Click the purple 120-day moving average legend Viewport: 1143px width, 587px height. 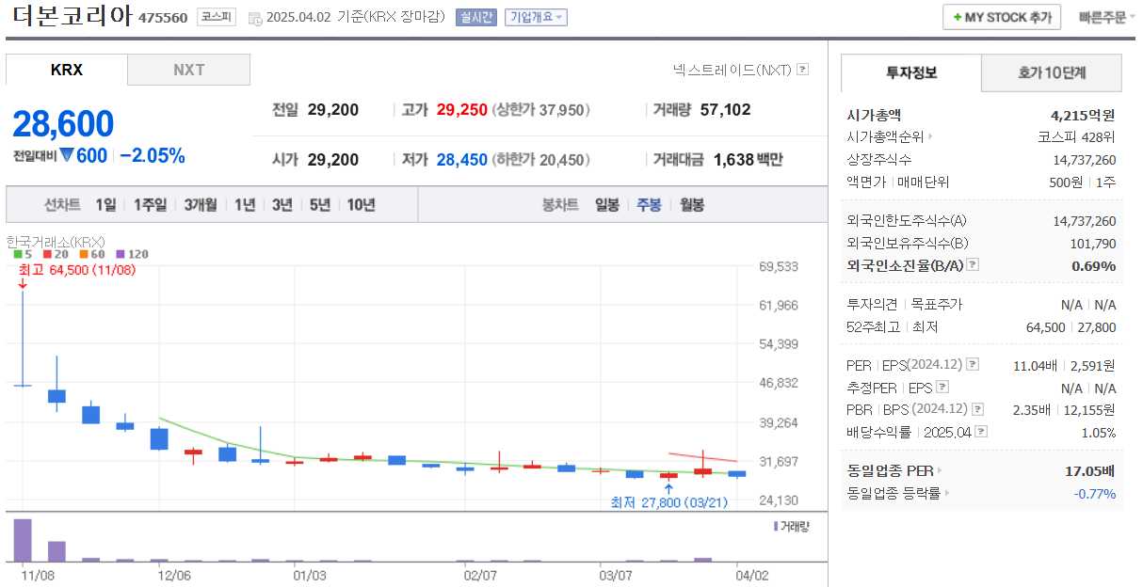[132, 254]
